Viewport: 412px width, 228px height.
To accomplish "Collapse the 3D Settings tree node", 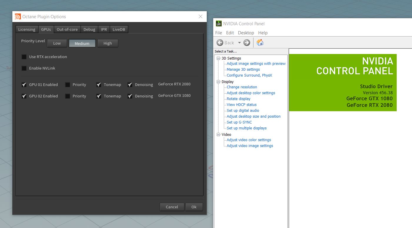I will 218,58.
